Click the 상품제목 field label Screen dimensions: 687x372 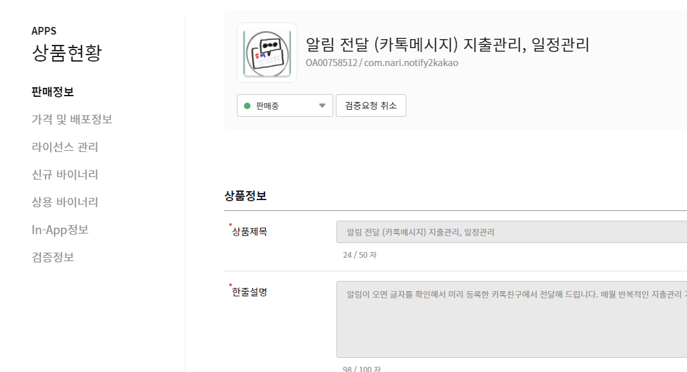tap(249, 232)
